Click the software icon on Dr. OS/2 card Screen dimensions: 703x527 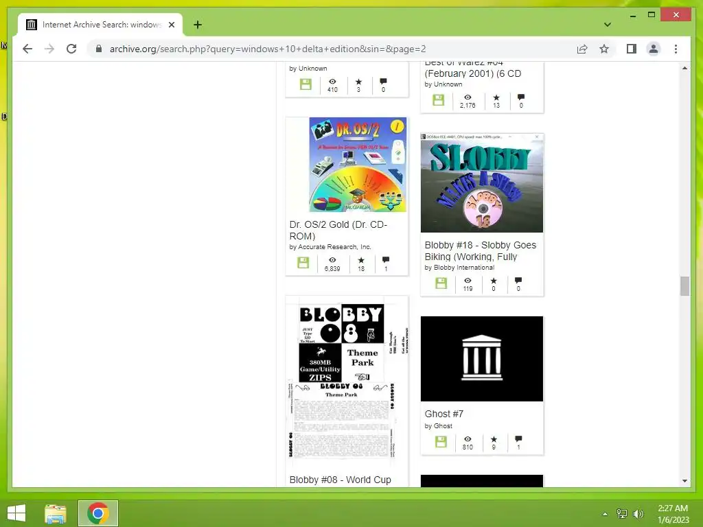pos(303,263)
